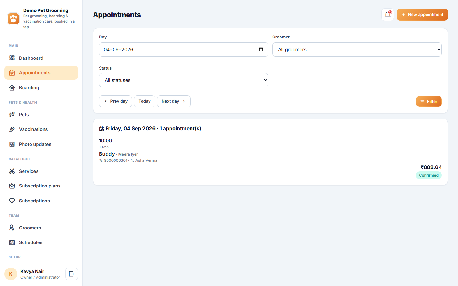Image resolution: width=458 pixels, height=286 pixels.
Task: Apply filters with the Filter button
Action: click(429, 101)
